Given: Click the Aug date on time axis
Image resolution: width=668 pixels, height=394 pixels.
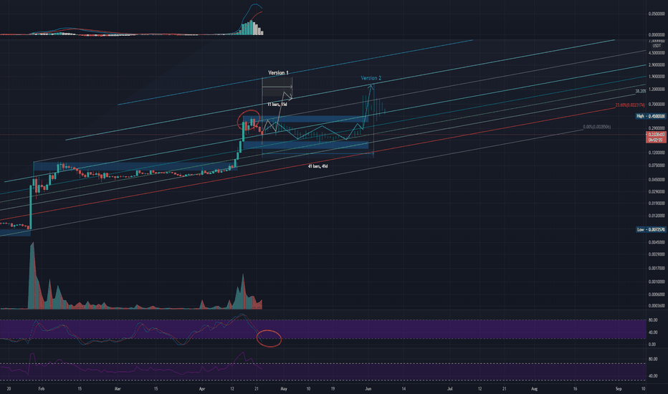Looking at the screenshot, I should tap(534, 388).
